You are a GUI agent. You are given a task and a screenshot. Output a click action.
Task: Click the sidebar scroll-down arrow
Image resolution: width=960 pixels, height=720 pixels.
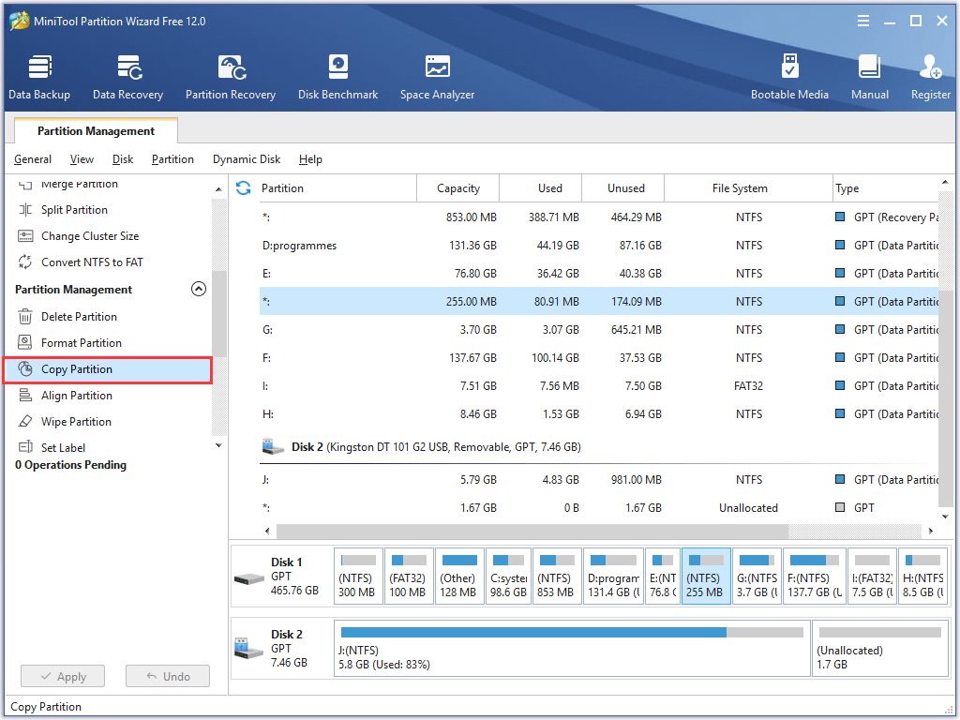(x=217, y=444)
